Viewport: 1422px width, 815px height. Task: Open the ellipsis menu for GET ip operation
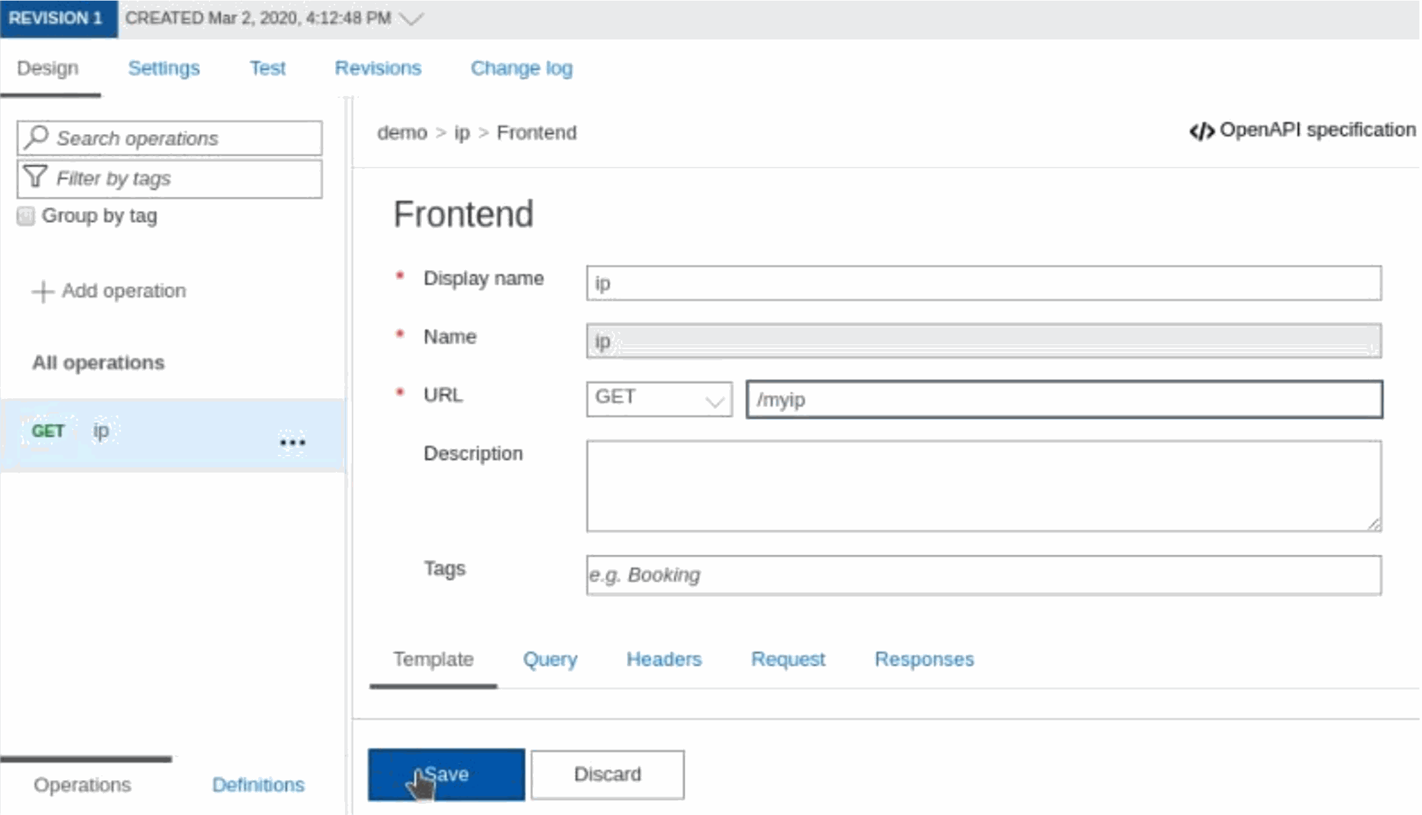pos(292,442)
